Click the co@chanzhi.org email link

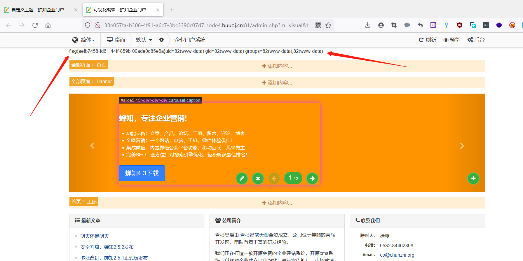point(397,255)
